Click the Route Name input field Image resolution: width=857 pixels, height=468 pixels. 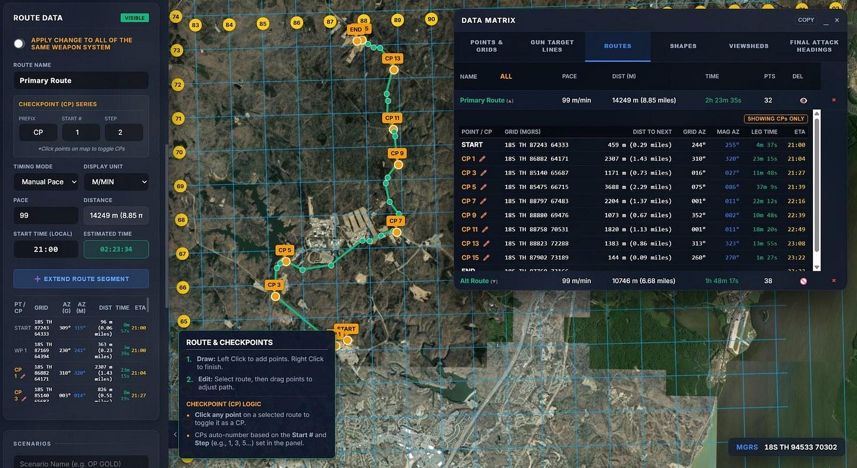(x=81, y=81)
